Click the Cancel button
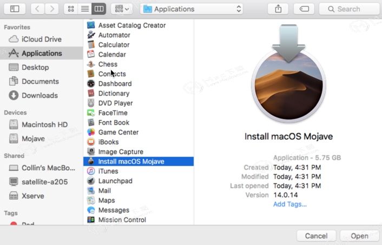382x245 pixels. [316, 236]
